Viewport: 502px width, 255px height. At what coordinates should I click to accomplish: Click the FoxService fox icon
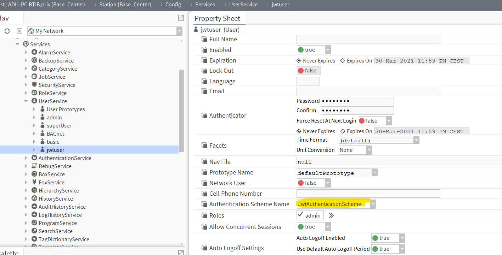coord(34,182)
